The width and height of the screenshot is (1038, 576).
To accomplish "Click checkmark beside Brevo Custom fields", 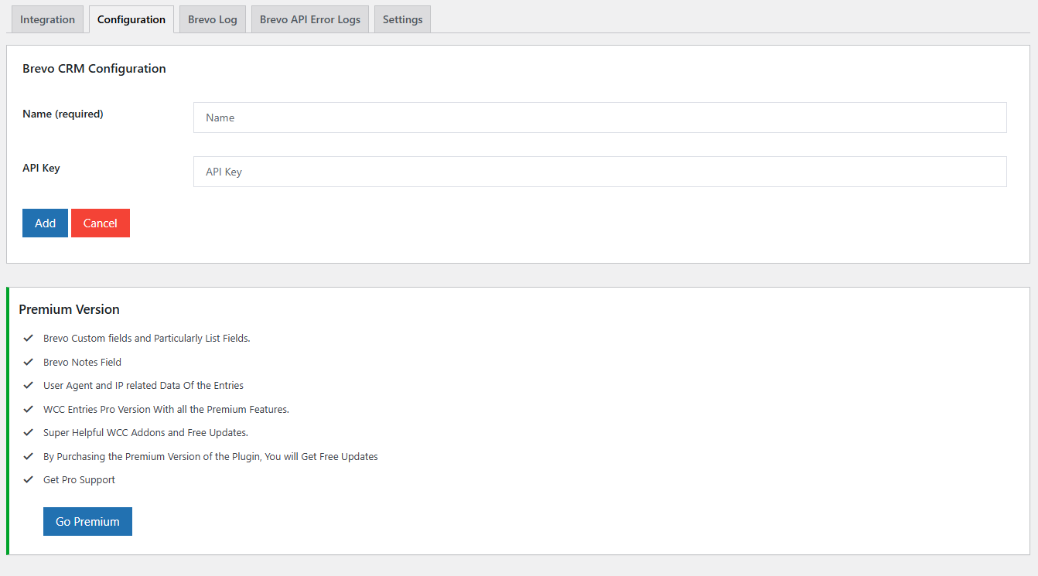I will [29, 338].
